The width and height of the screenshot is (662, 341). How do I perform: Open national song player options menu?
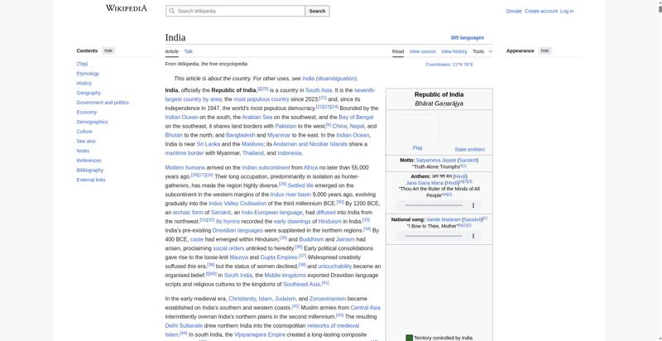pyautogui.click(x=473, y=237)
